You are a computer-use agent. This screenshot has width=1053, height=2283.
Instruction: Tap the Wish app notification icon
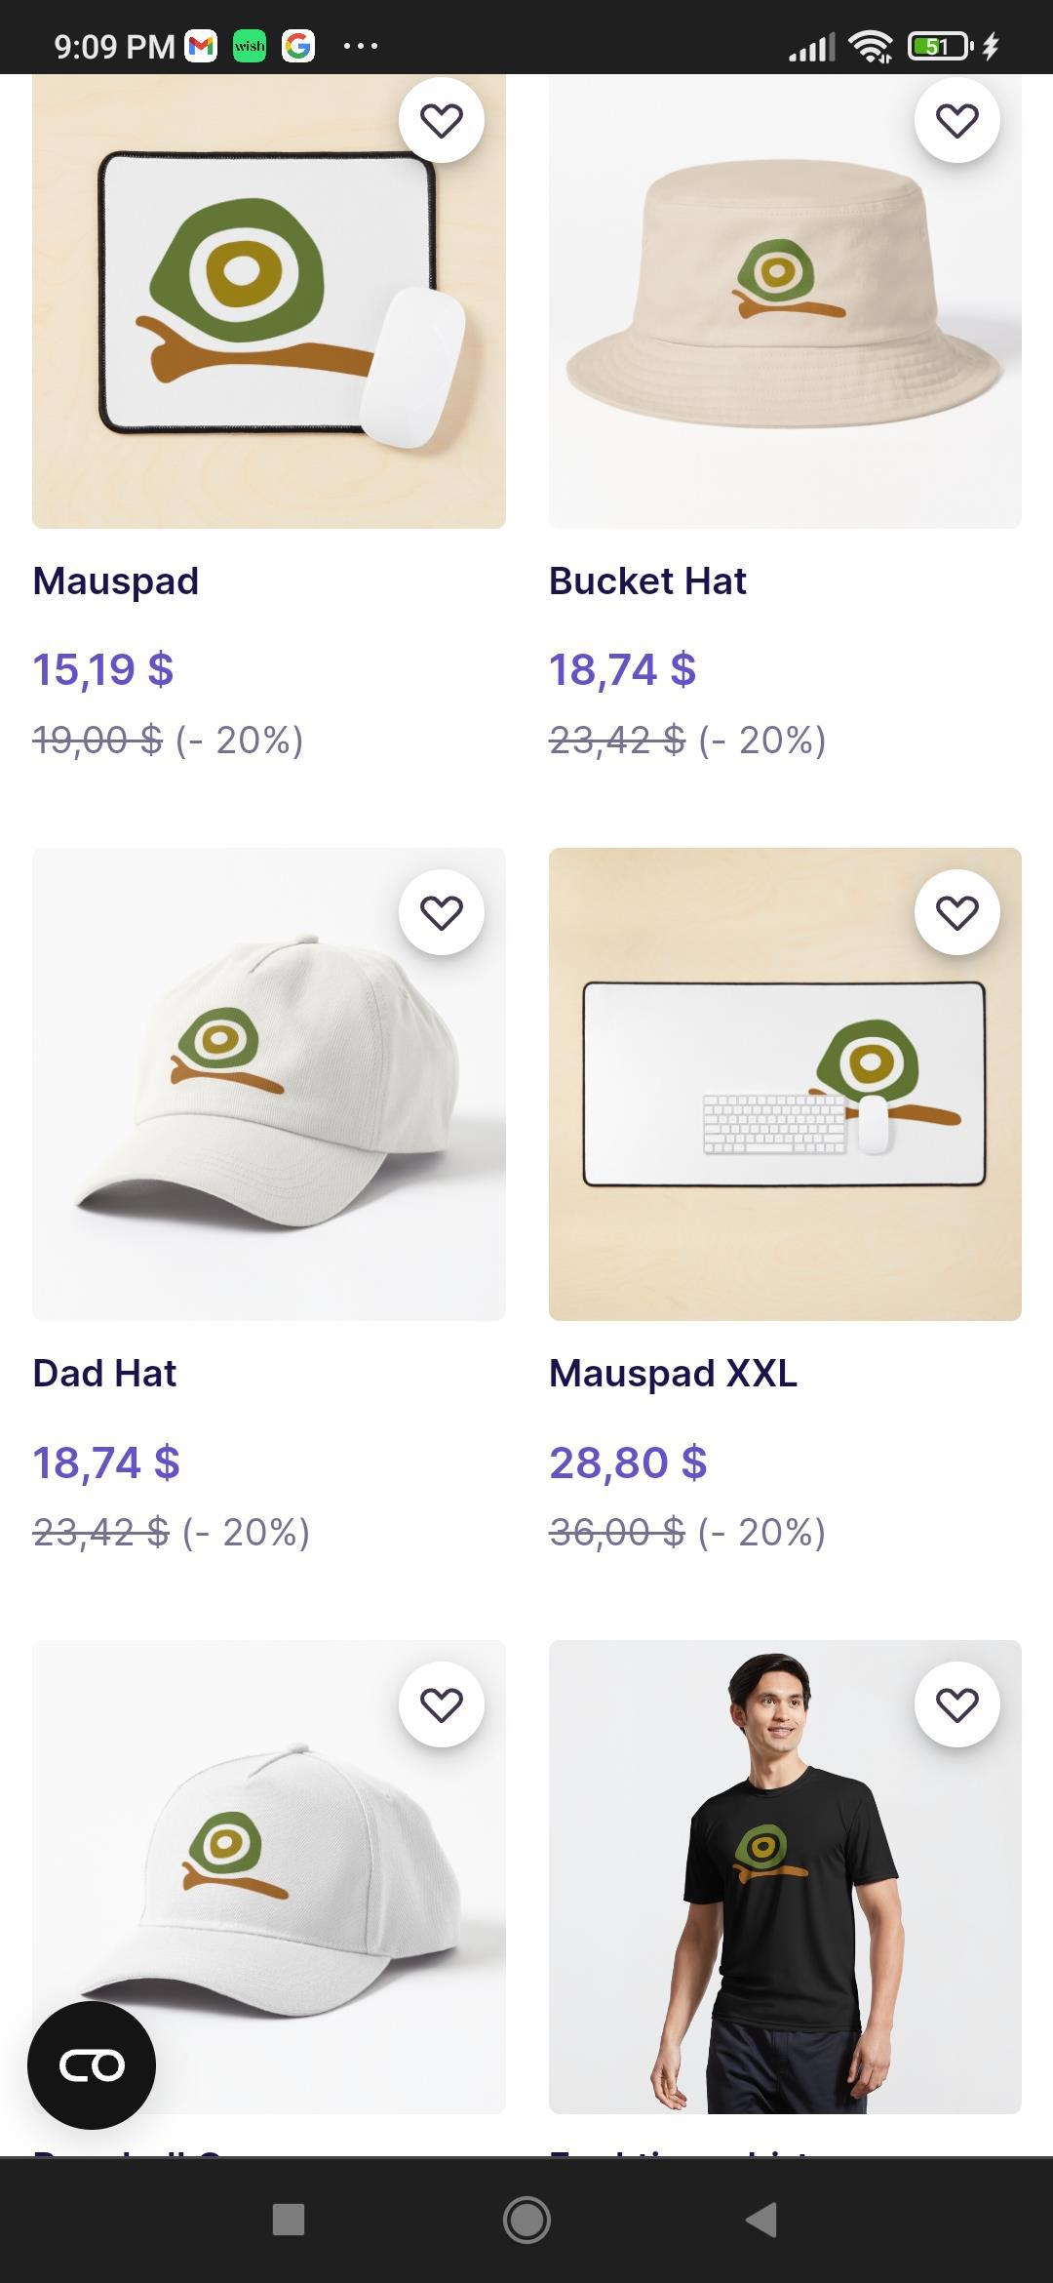coord(250,46)
